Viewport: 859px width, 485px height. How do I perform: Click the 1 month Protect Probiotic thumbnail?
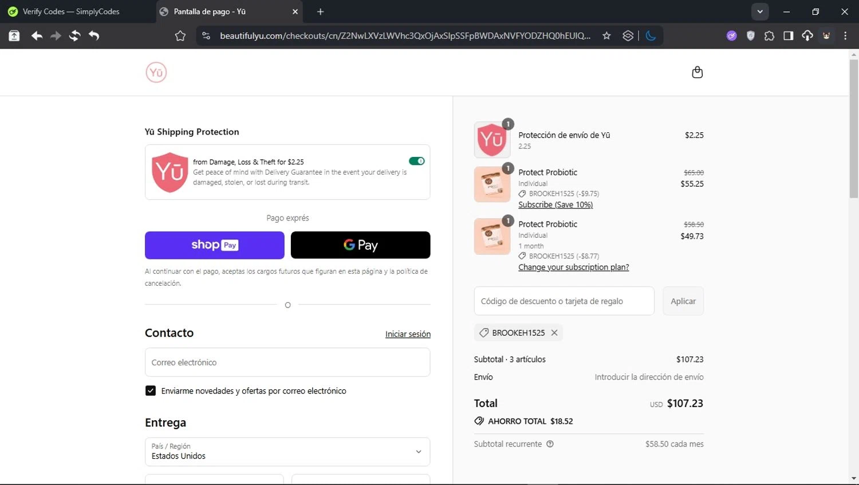pos(492,236)
